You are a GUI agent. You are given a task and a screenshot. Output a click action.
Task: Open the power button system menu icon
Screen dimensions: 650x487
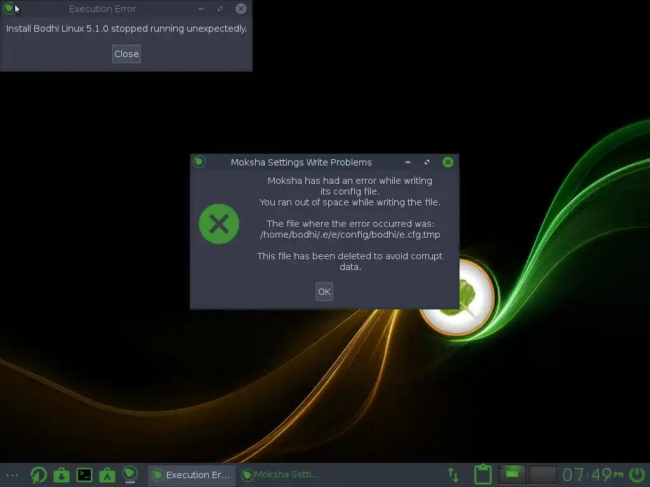(x=637, y=474)
